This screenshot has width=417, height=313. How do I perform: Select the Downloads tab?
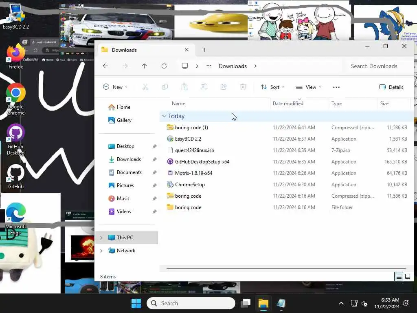click(145, 50)
